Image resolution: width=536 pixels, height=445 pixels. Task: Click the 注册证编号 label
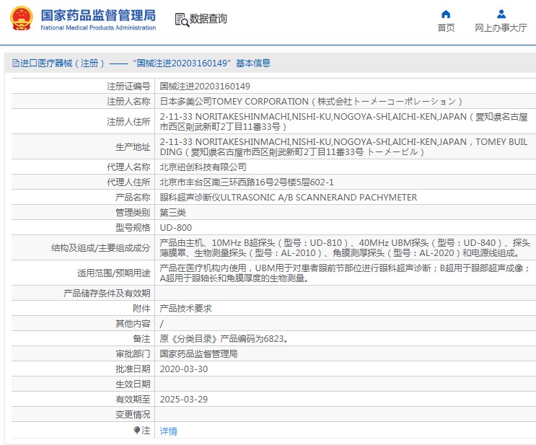(128, 87)
